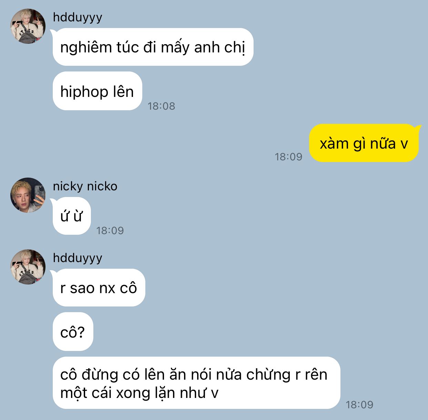The width and height of the screenshot is (428, 420).
Task: Tap the 18:09 timestamp next to 'ứ ừ'
Action: (110, 230)
